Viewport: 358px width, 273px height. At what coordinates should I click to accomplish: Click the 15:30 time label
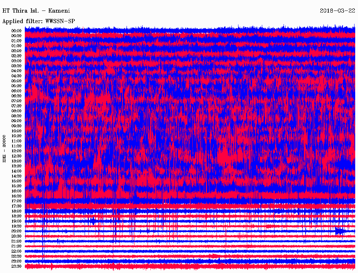point(16,186)
